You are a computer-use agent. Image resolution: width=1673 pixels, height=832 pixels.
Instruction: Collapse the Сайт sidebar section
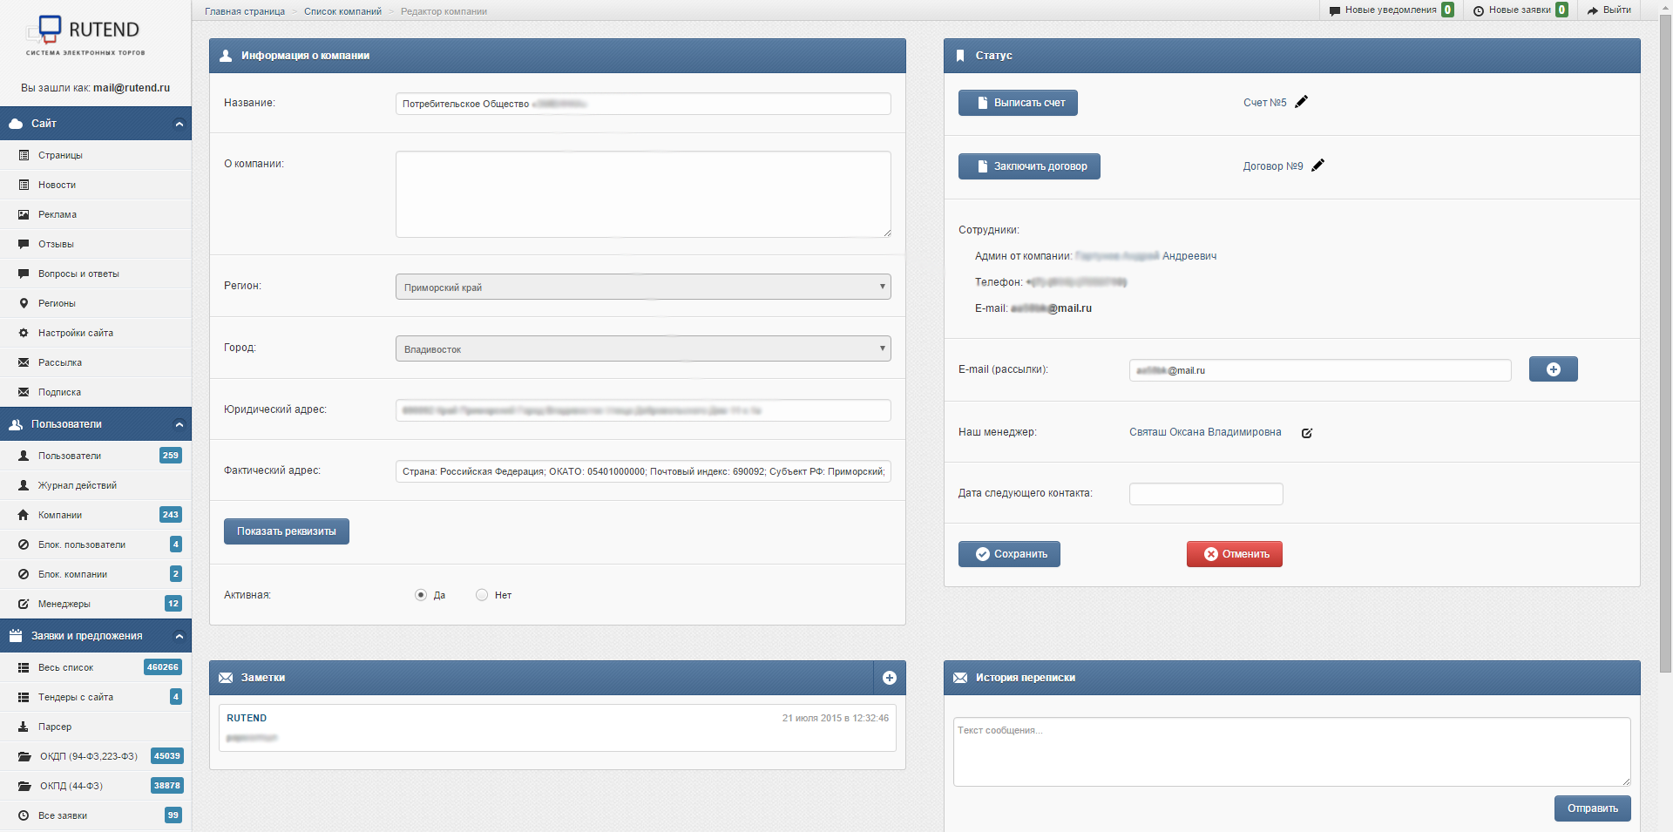tap(179, 124)
